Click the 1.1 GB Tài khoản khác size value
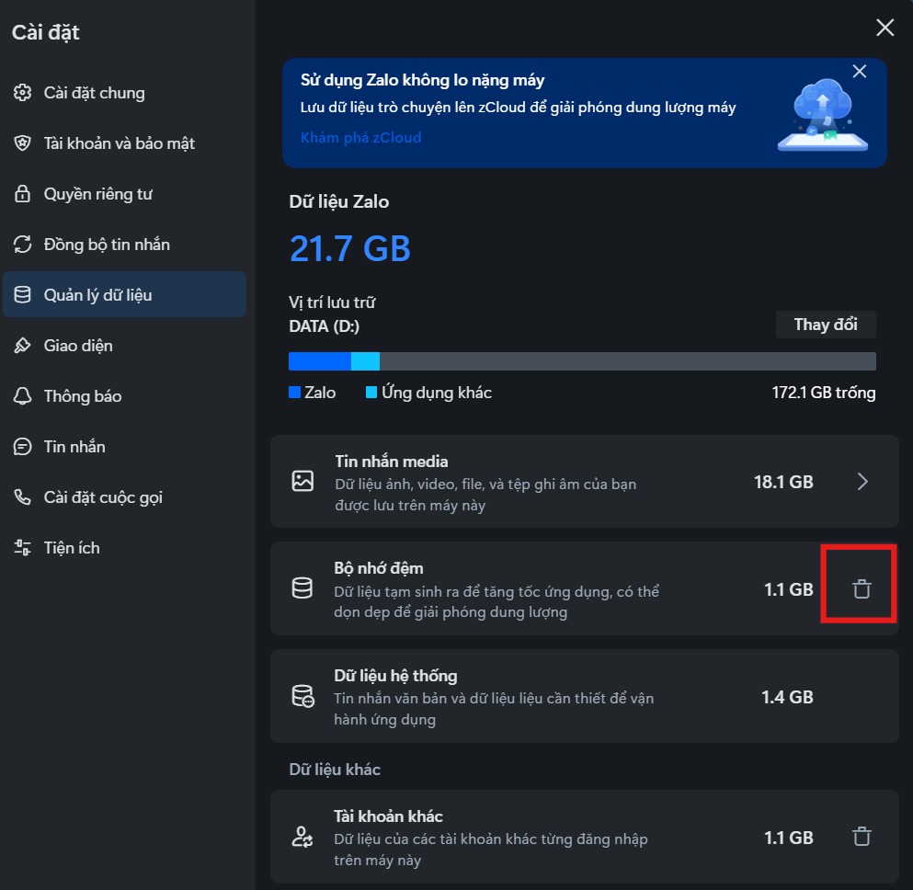Screen dimensions: 913x890 point(788,837)
